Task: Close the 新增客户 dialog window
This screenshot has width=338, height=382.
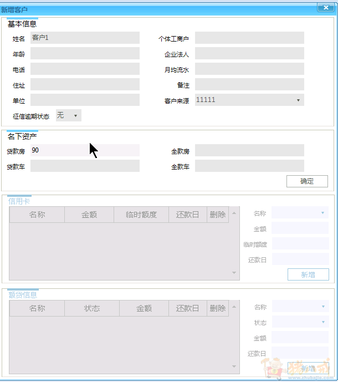Action: [x=326, y=7]
